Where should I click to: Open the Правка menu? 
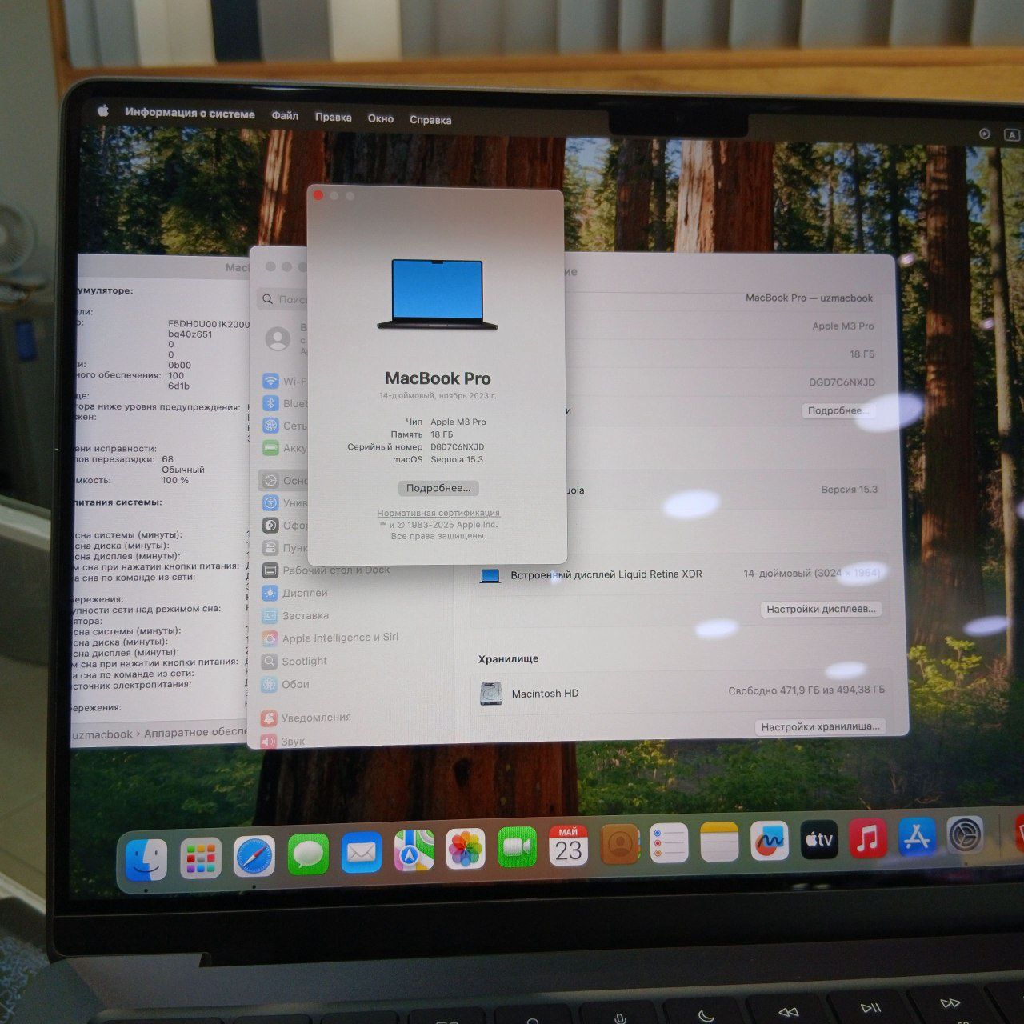(x=333, y=117)
